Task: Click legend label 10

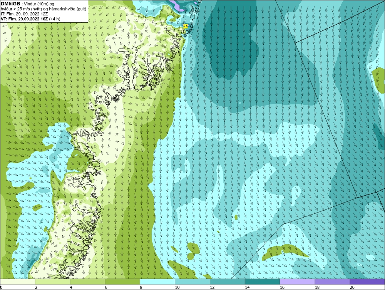Action: click(177, 287)
